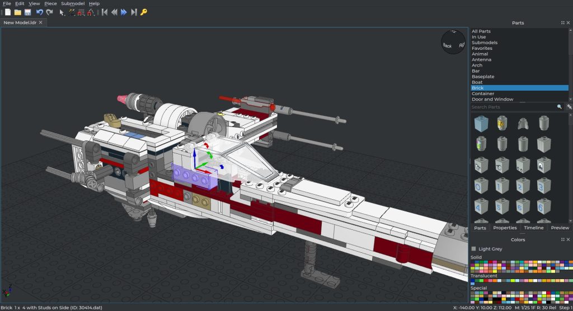573x311 pixels.
Task: Float the Colors panel with the grip icon
Action: point(563,239)
